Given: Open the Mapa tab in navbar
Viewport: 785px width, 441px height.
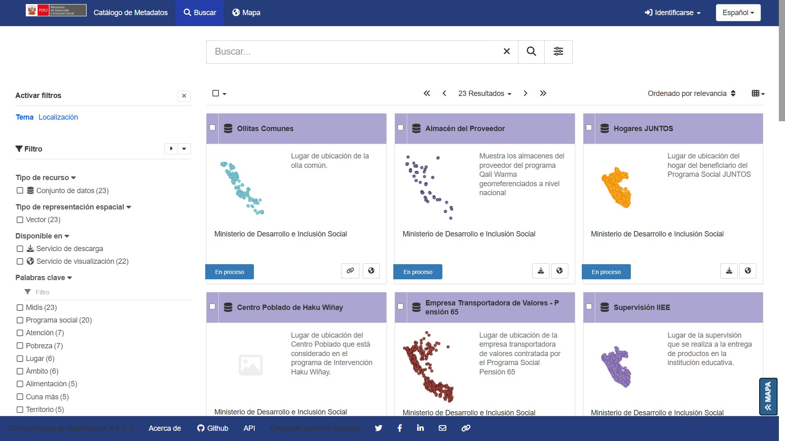Looking at the screenshot, I should coord(246,13).
